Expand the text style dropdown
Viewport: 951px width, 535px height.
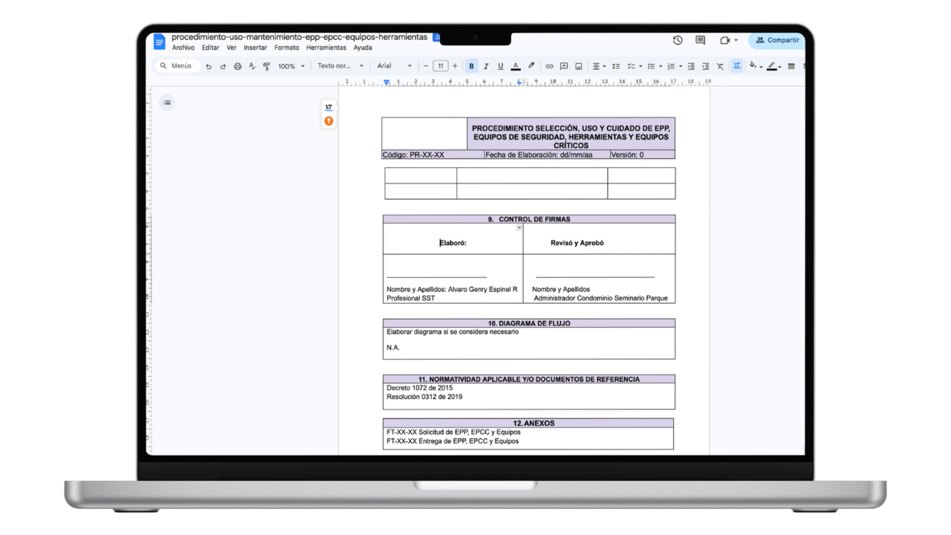[x=340, y=66]
